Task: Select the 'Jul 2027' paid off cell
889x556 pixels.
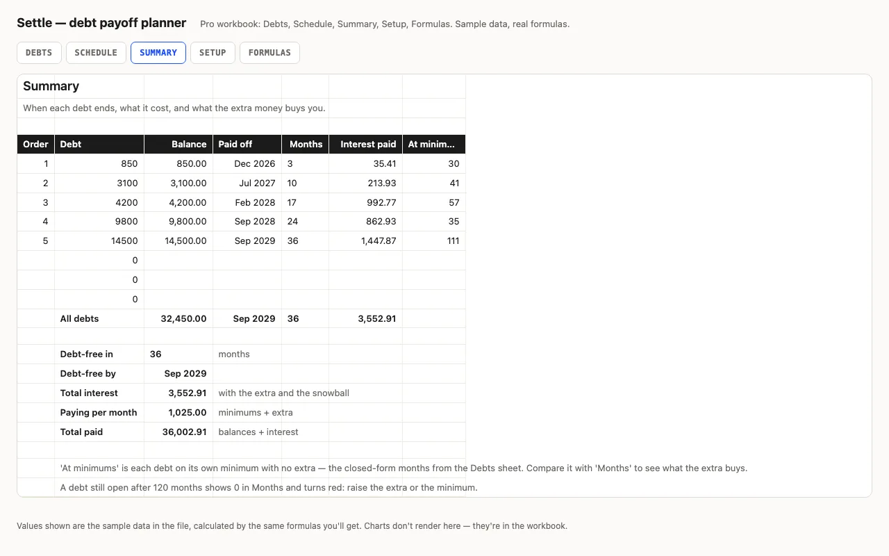Action: click(x=247, y=183)
